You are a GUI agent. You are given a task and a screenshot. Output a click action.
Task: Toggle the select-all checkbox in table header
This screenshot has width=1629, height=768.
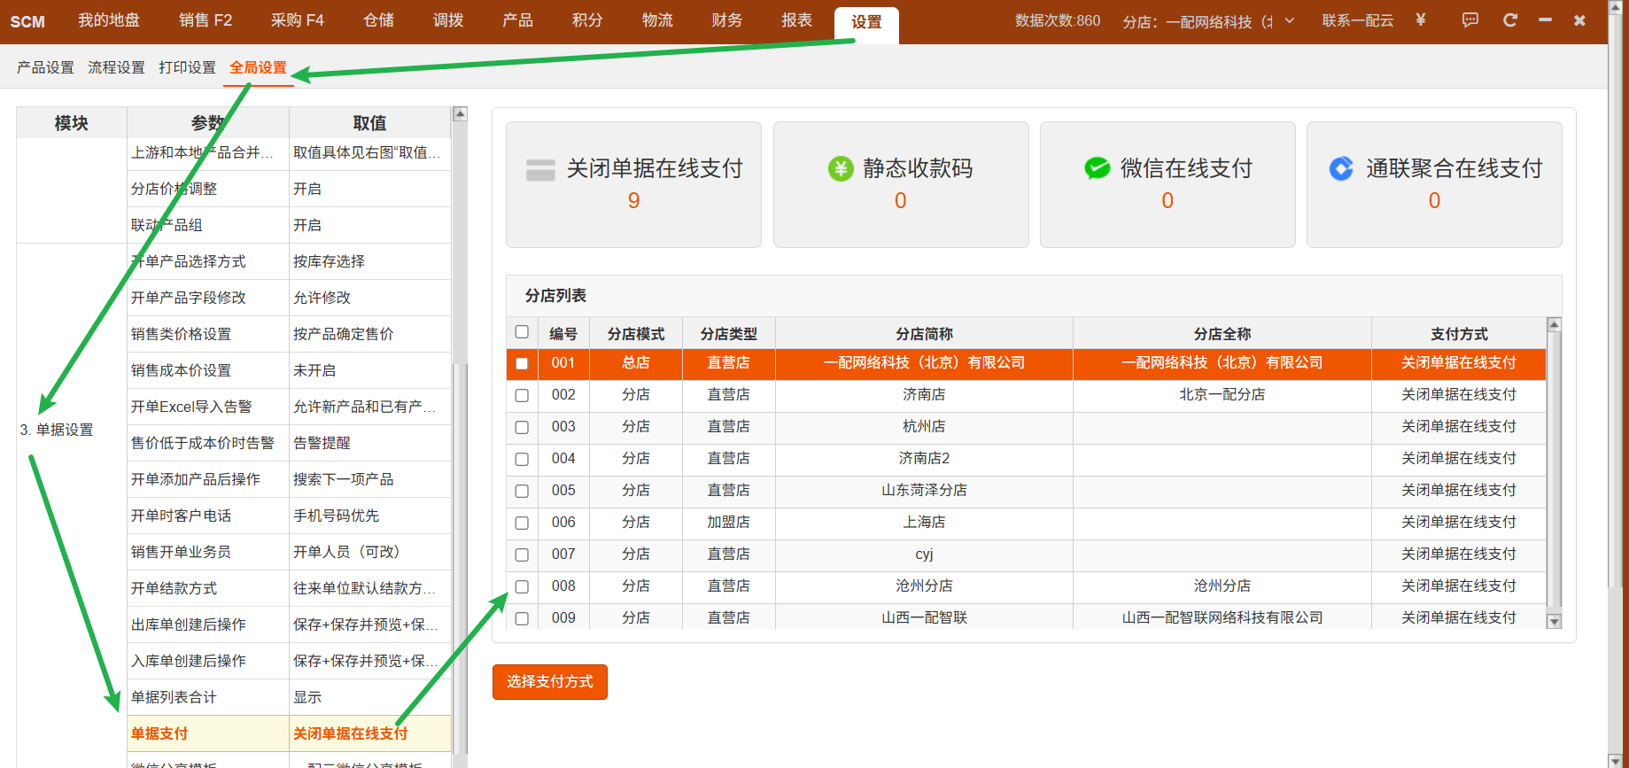(522, 332)
